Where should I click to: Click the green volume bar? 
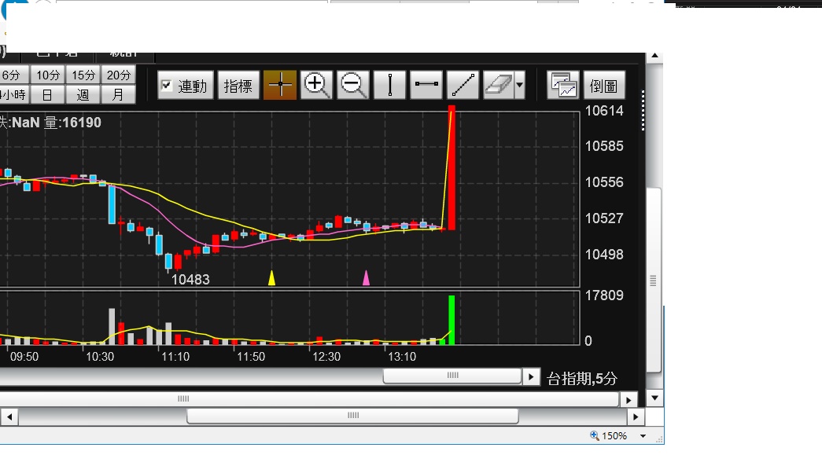pos(452,320)
